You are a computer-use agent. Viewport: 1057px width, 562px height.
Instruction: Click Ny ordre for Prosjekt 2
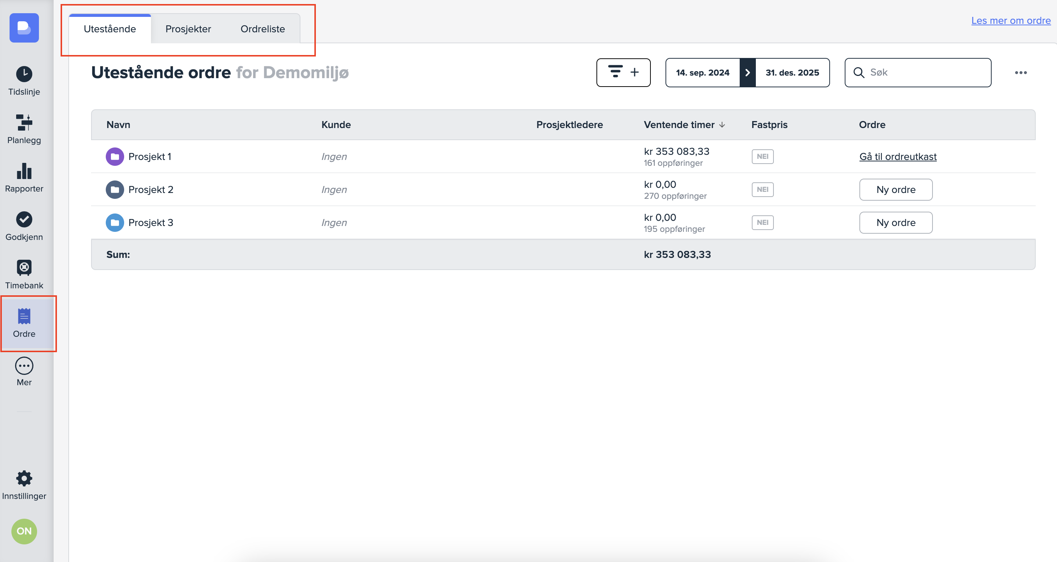(x=895, y=189)
